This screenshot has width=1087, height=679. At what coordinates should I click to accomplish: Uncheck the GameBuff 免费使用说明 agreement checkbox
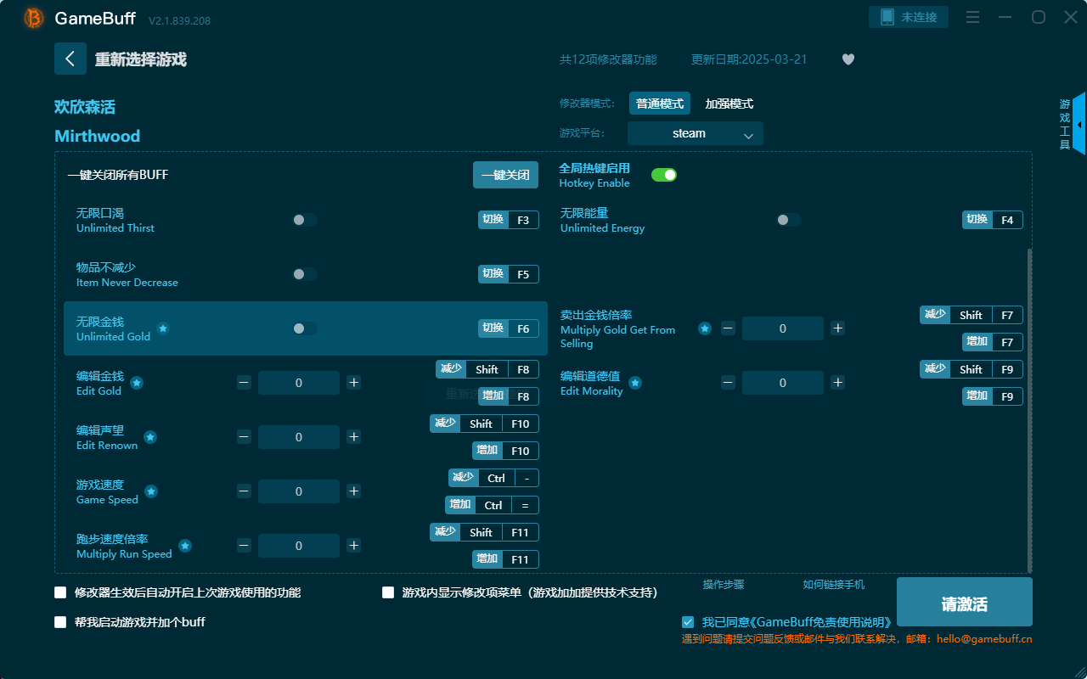click(x=688, y=621)
